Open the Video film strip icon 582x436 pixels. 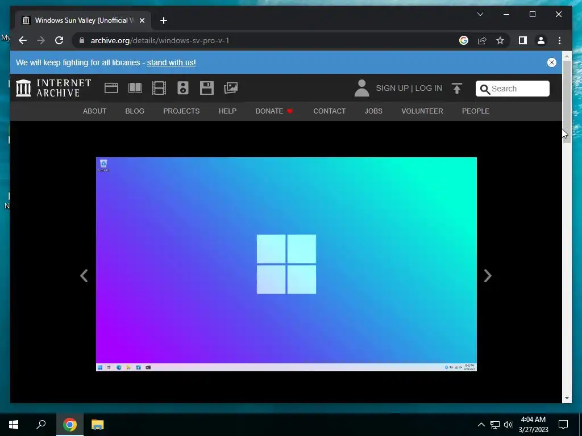159,88
